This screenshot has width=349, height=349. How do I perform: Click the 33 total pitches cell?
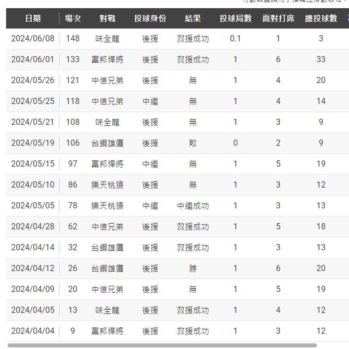coord(321,59)
